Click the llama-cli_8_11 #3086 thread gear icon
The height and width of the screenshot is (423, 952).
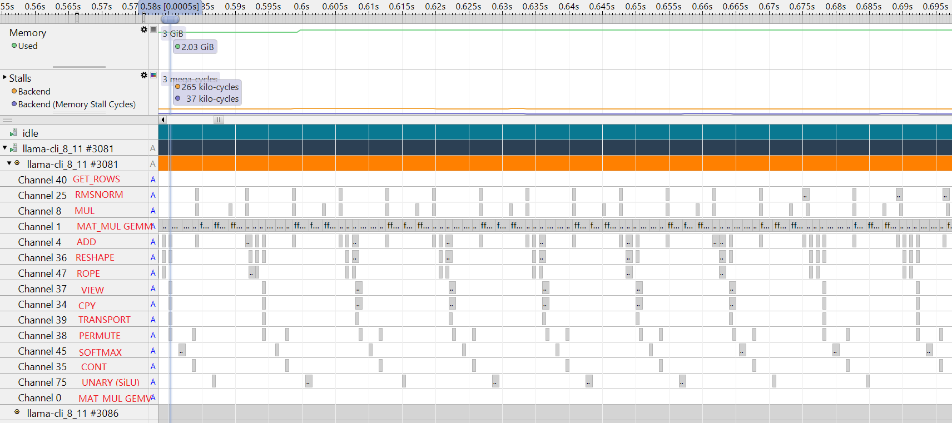coord(17,412)
